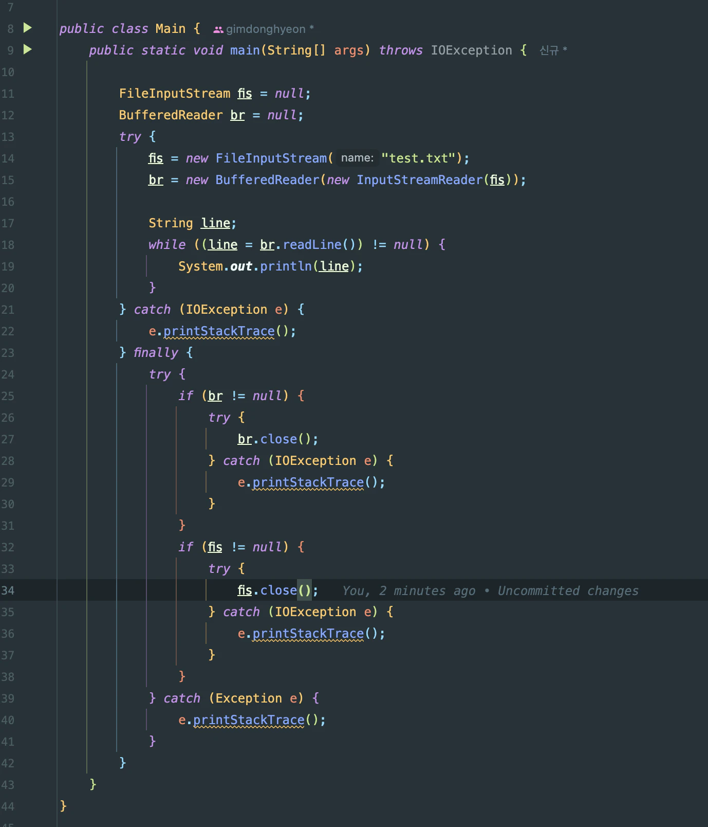Click the try keyword on line 24
Image resolution: width=708 pixels, height=827 pixels.
pyautogui.click(x=160, y=374)
